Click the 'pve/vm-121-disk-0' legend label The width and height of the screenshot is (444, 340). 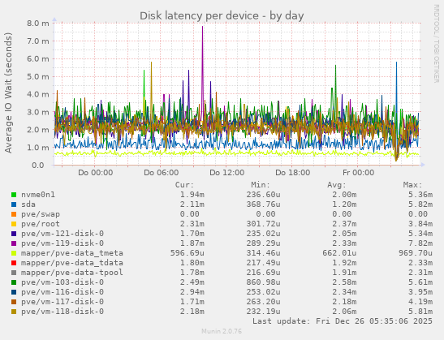[x=63, y=234]
